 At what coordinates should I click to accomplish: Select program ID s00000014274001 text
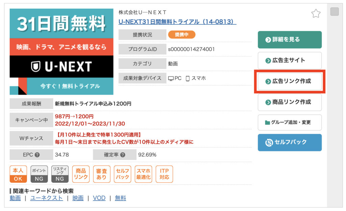(x=191, y=49)
